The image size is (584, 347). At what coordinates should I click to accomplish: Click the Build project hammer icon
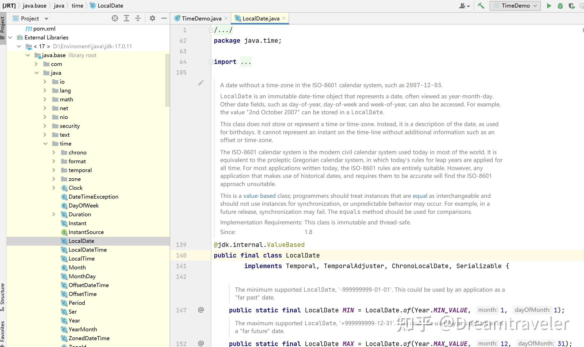tap(481, 6)
